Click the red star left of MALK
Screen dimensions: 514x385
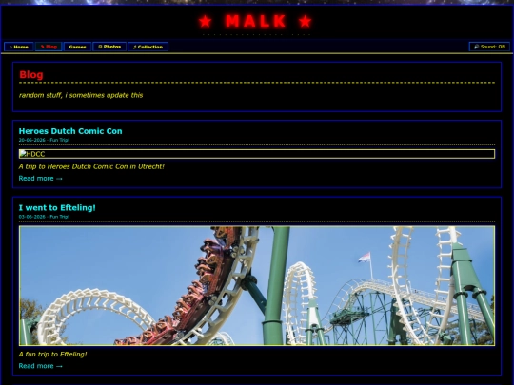[x=206, y=22]
